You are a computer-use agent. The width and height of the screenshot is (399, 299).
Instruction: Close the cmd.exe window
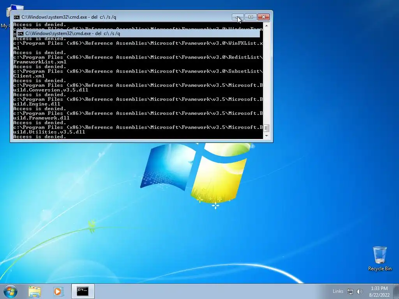point(264,17)
